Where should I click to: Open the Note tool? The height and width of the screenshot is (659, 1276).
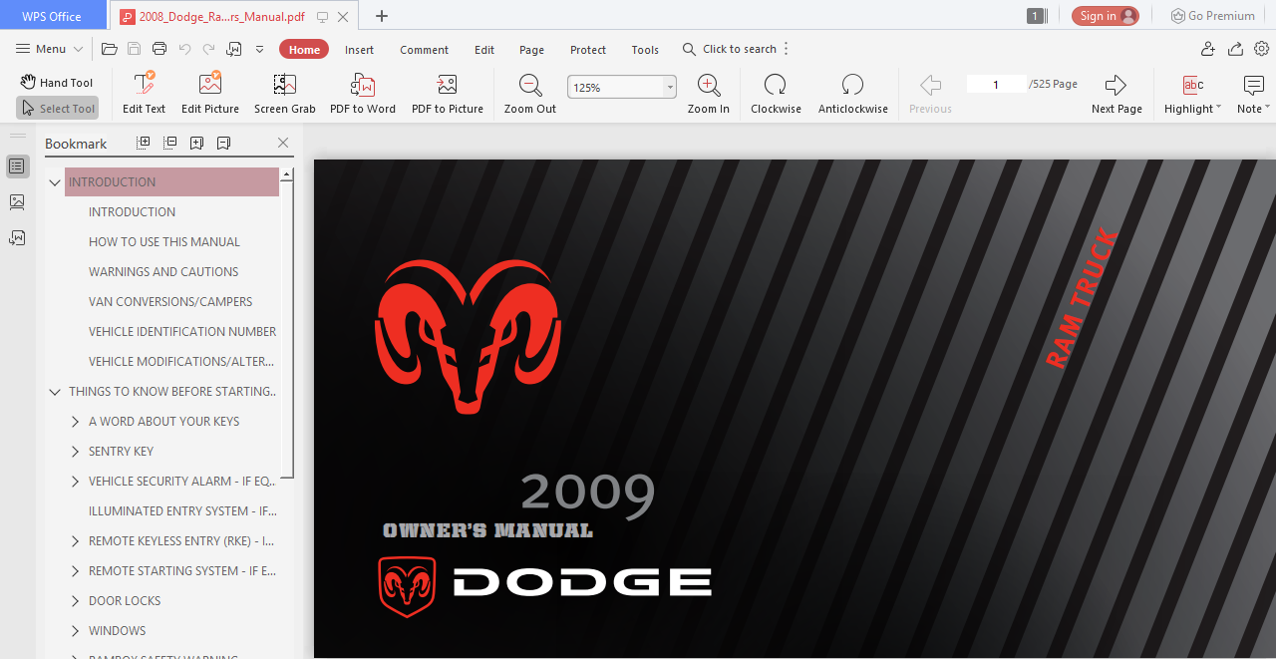(x=1253, y=94)
